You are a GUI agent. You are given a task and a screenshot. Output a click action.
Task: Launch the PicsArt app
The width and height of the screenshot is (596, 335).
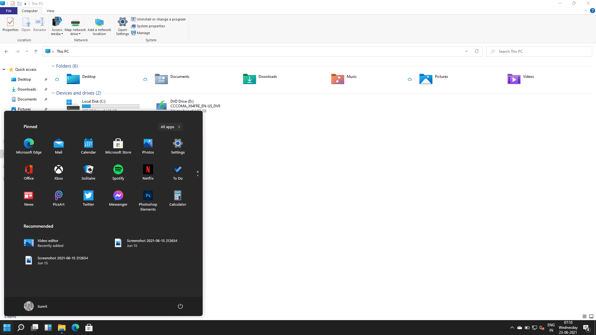pos(58,198)
